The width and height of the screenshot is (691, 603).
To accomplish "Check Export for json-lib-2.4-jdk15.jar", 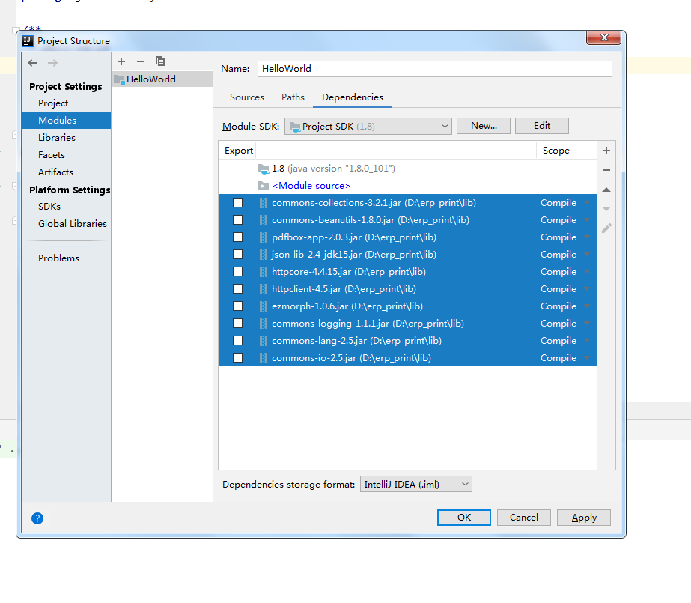I will point(237,255).
